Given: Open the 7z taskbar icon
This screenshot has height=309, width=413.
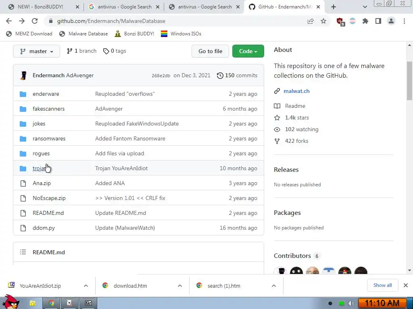Looking at the screenshot, I should tap(88, 303).
